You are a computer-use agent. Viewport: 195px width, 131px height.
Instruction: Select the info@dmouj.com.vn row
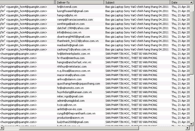click(x=95, y=32)
